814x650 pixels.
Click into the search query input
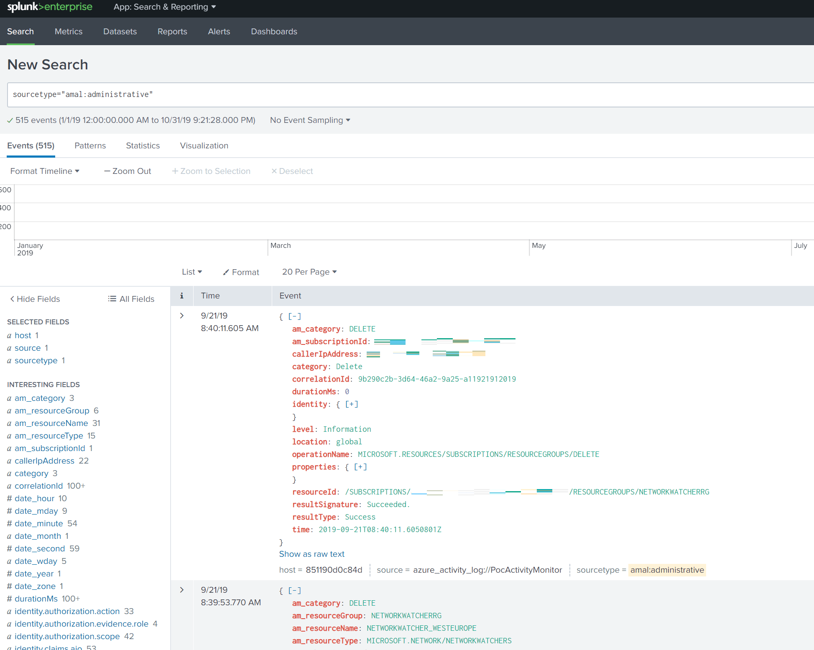410,94
